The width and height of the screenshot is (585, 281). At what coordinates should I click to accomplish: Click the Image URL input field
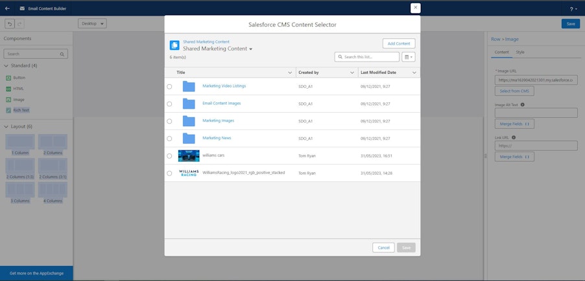(x=536, y=80)
